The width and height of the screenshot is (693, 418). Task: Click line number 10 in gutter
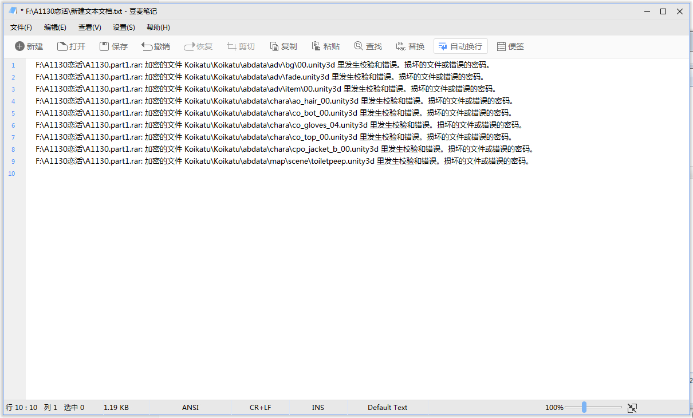(x=12, y=173)
